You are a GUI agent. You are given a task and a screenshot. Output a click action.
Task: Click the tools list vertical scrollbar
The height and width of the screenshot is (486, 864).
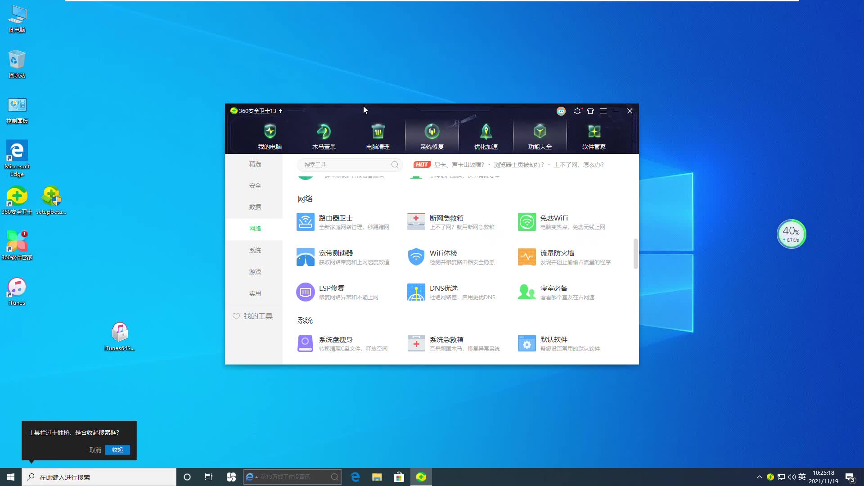[635, 254]
